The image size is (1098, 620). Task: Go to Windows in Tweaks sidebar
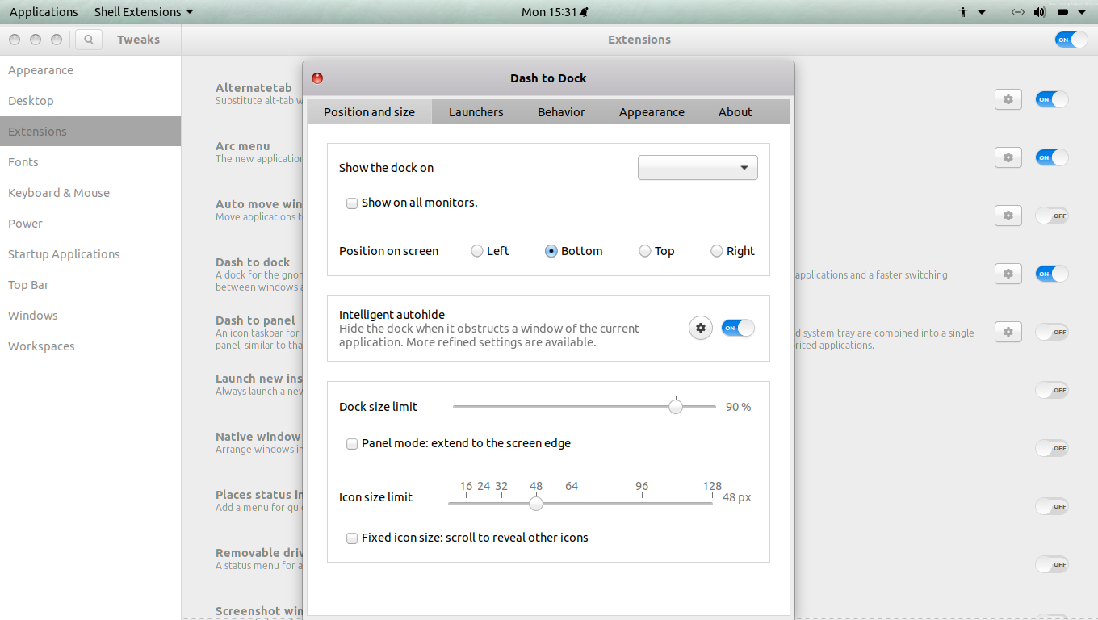click(90, 316)
